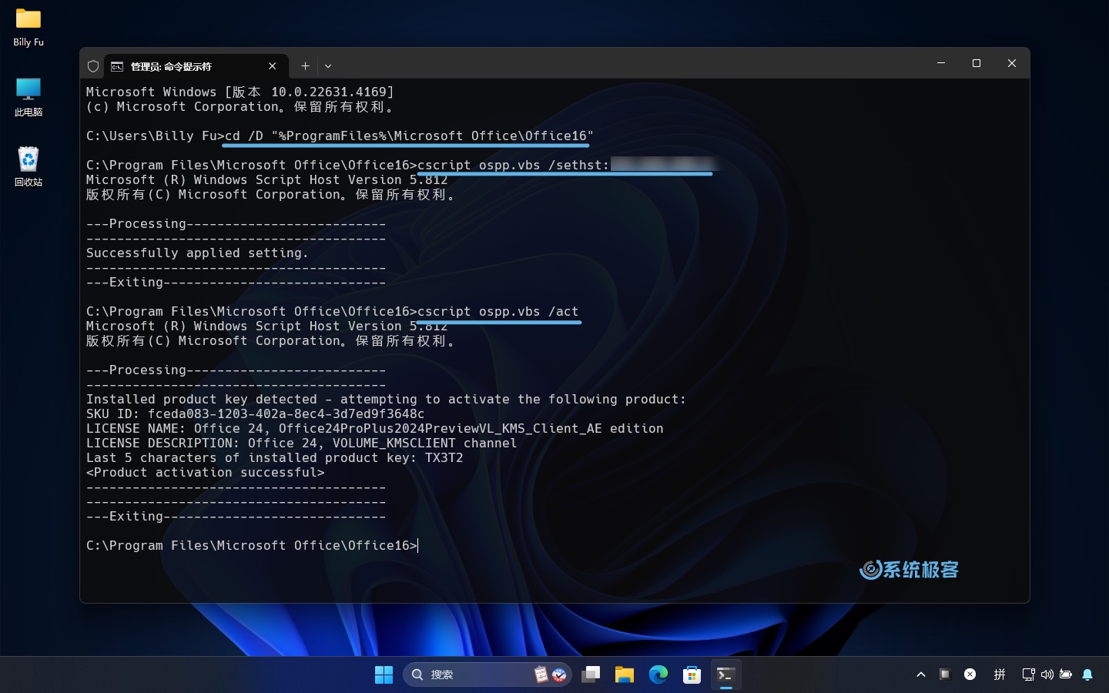Select the 此电脑 desktop icon
Screen dimensions: 1109x693
pyautogui.click(x=28, y=97)
